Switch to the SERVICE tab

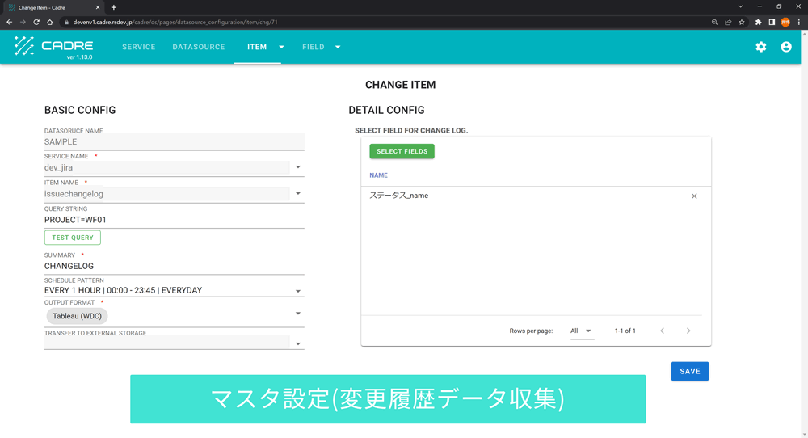coord(138,47)
